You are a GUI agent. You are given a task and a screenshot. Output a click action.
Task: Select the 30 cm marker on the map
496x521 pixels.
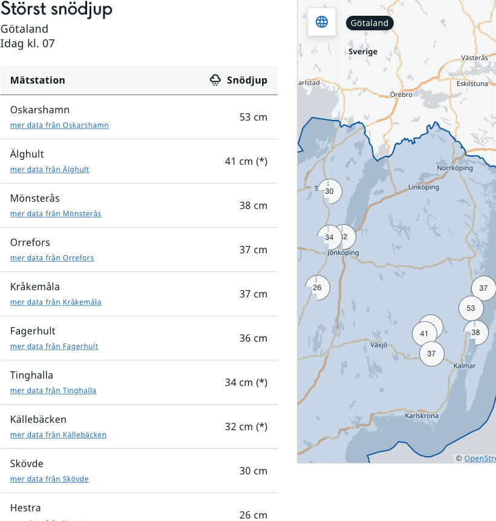(x=330, y=191)
